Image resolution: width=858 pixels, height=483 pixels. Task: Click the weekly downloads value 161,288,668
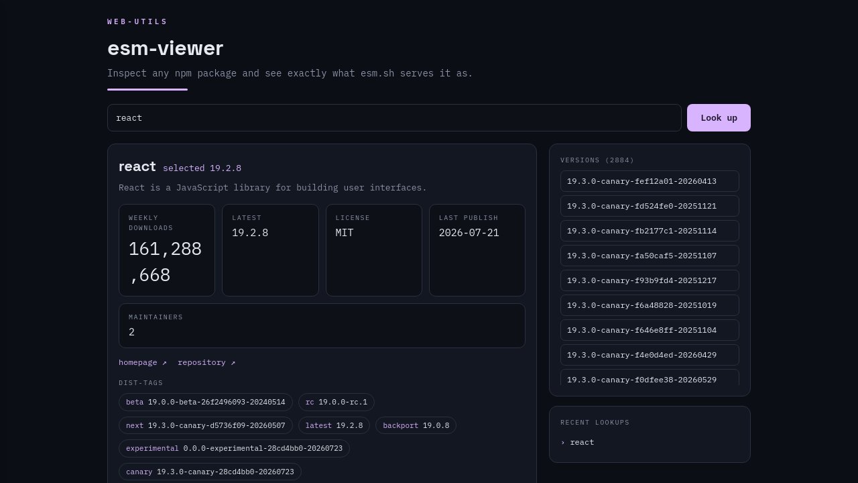point(166,262)
